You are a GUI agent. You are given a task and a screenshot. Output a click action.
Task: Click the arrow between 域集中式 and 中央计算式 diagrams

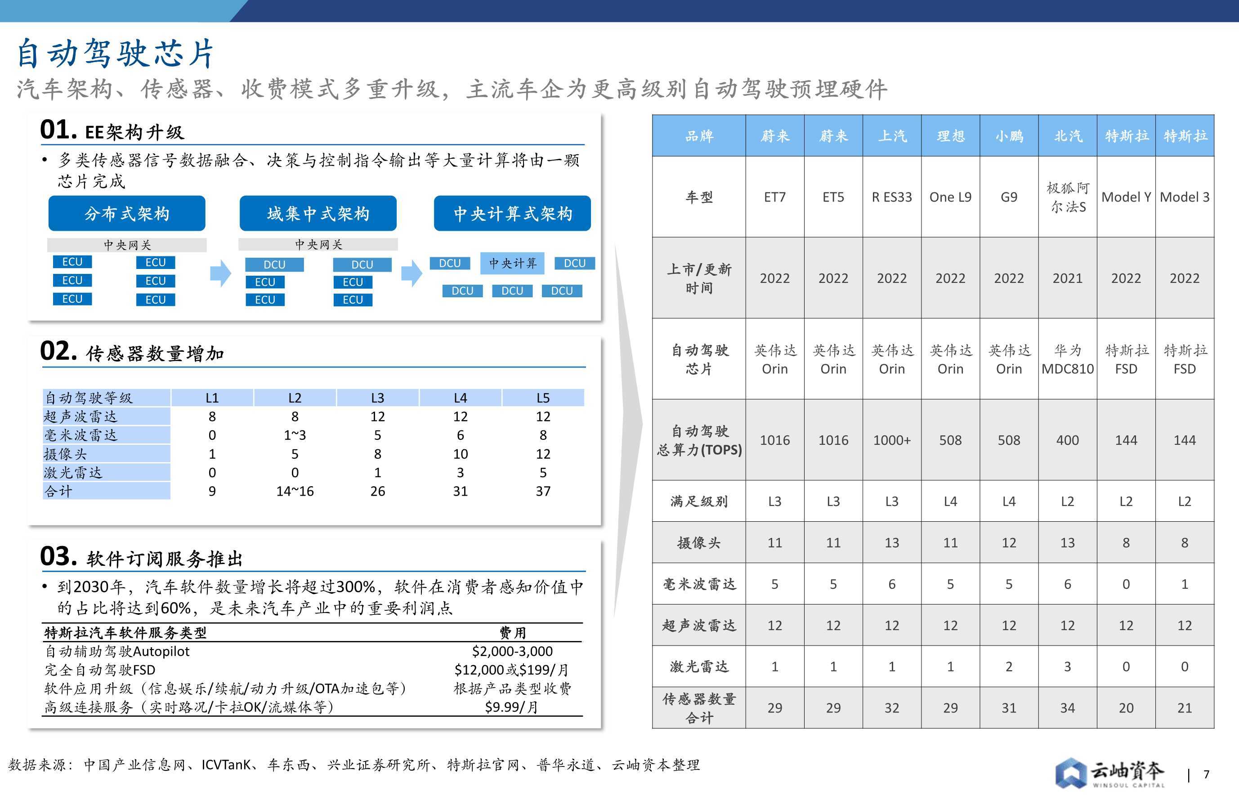pos(412,273)
